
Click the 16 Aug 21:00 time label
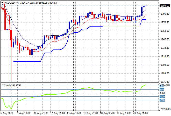click(x=91, y=113)
